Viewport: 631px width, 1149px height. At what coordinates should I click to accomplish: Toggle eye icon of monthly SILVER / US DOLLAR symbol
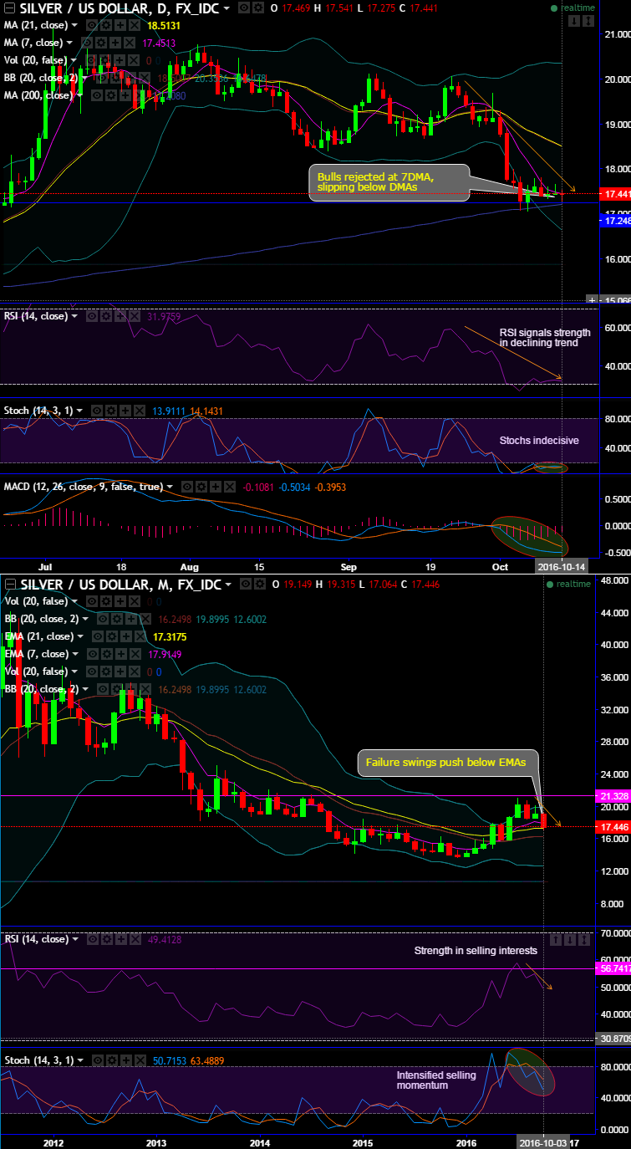pyautogui.click(x=245, y=584)
